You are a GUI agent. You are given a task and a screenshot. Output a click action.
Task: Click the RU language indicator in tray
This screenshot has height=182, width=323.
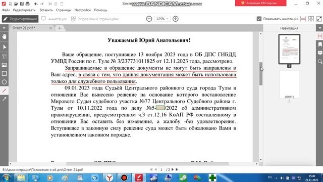tap(270, 177)
